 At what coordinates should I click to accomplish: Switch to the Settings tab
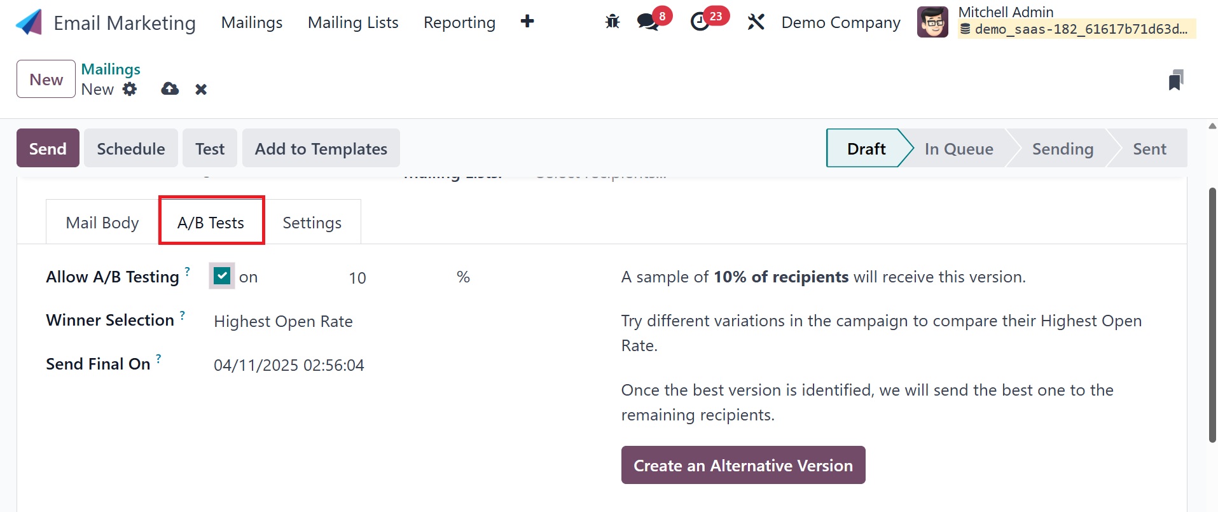[x=312, y=223]
